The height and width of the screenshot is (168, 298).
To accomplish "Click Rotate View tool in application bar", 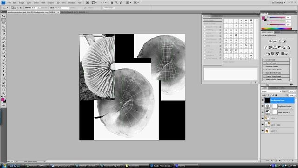I will pyautogui.click(x=121, y=3).
